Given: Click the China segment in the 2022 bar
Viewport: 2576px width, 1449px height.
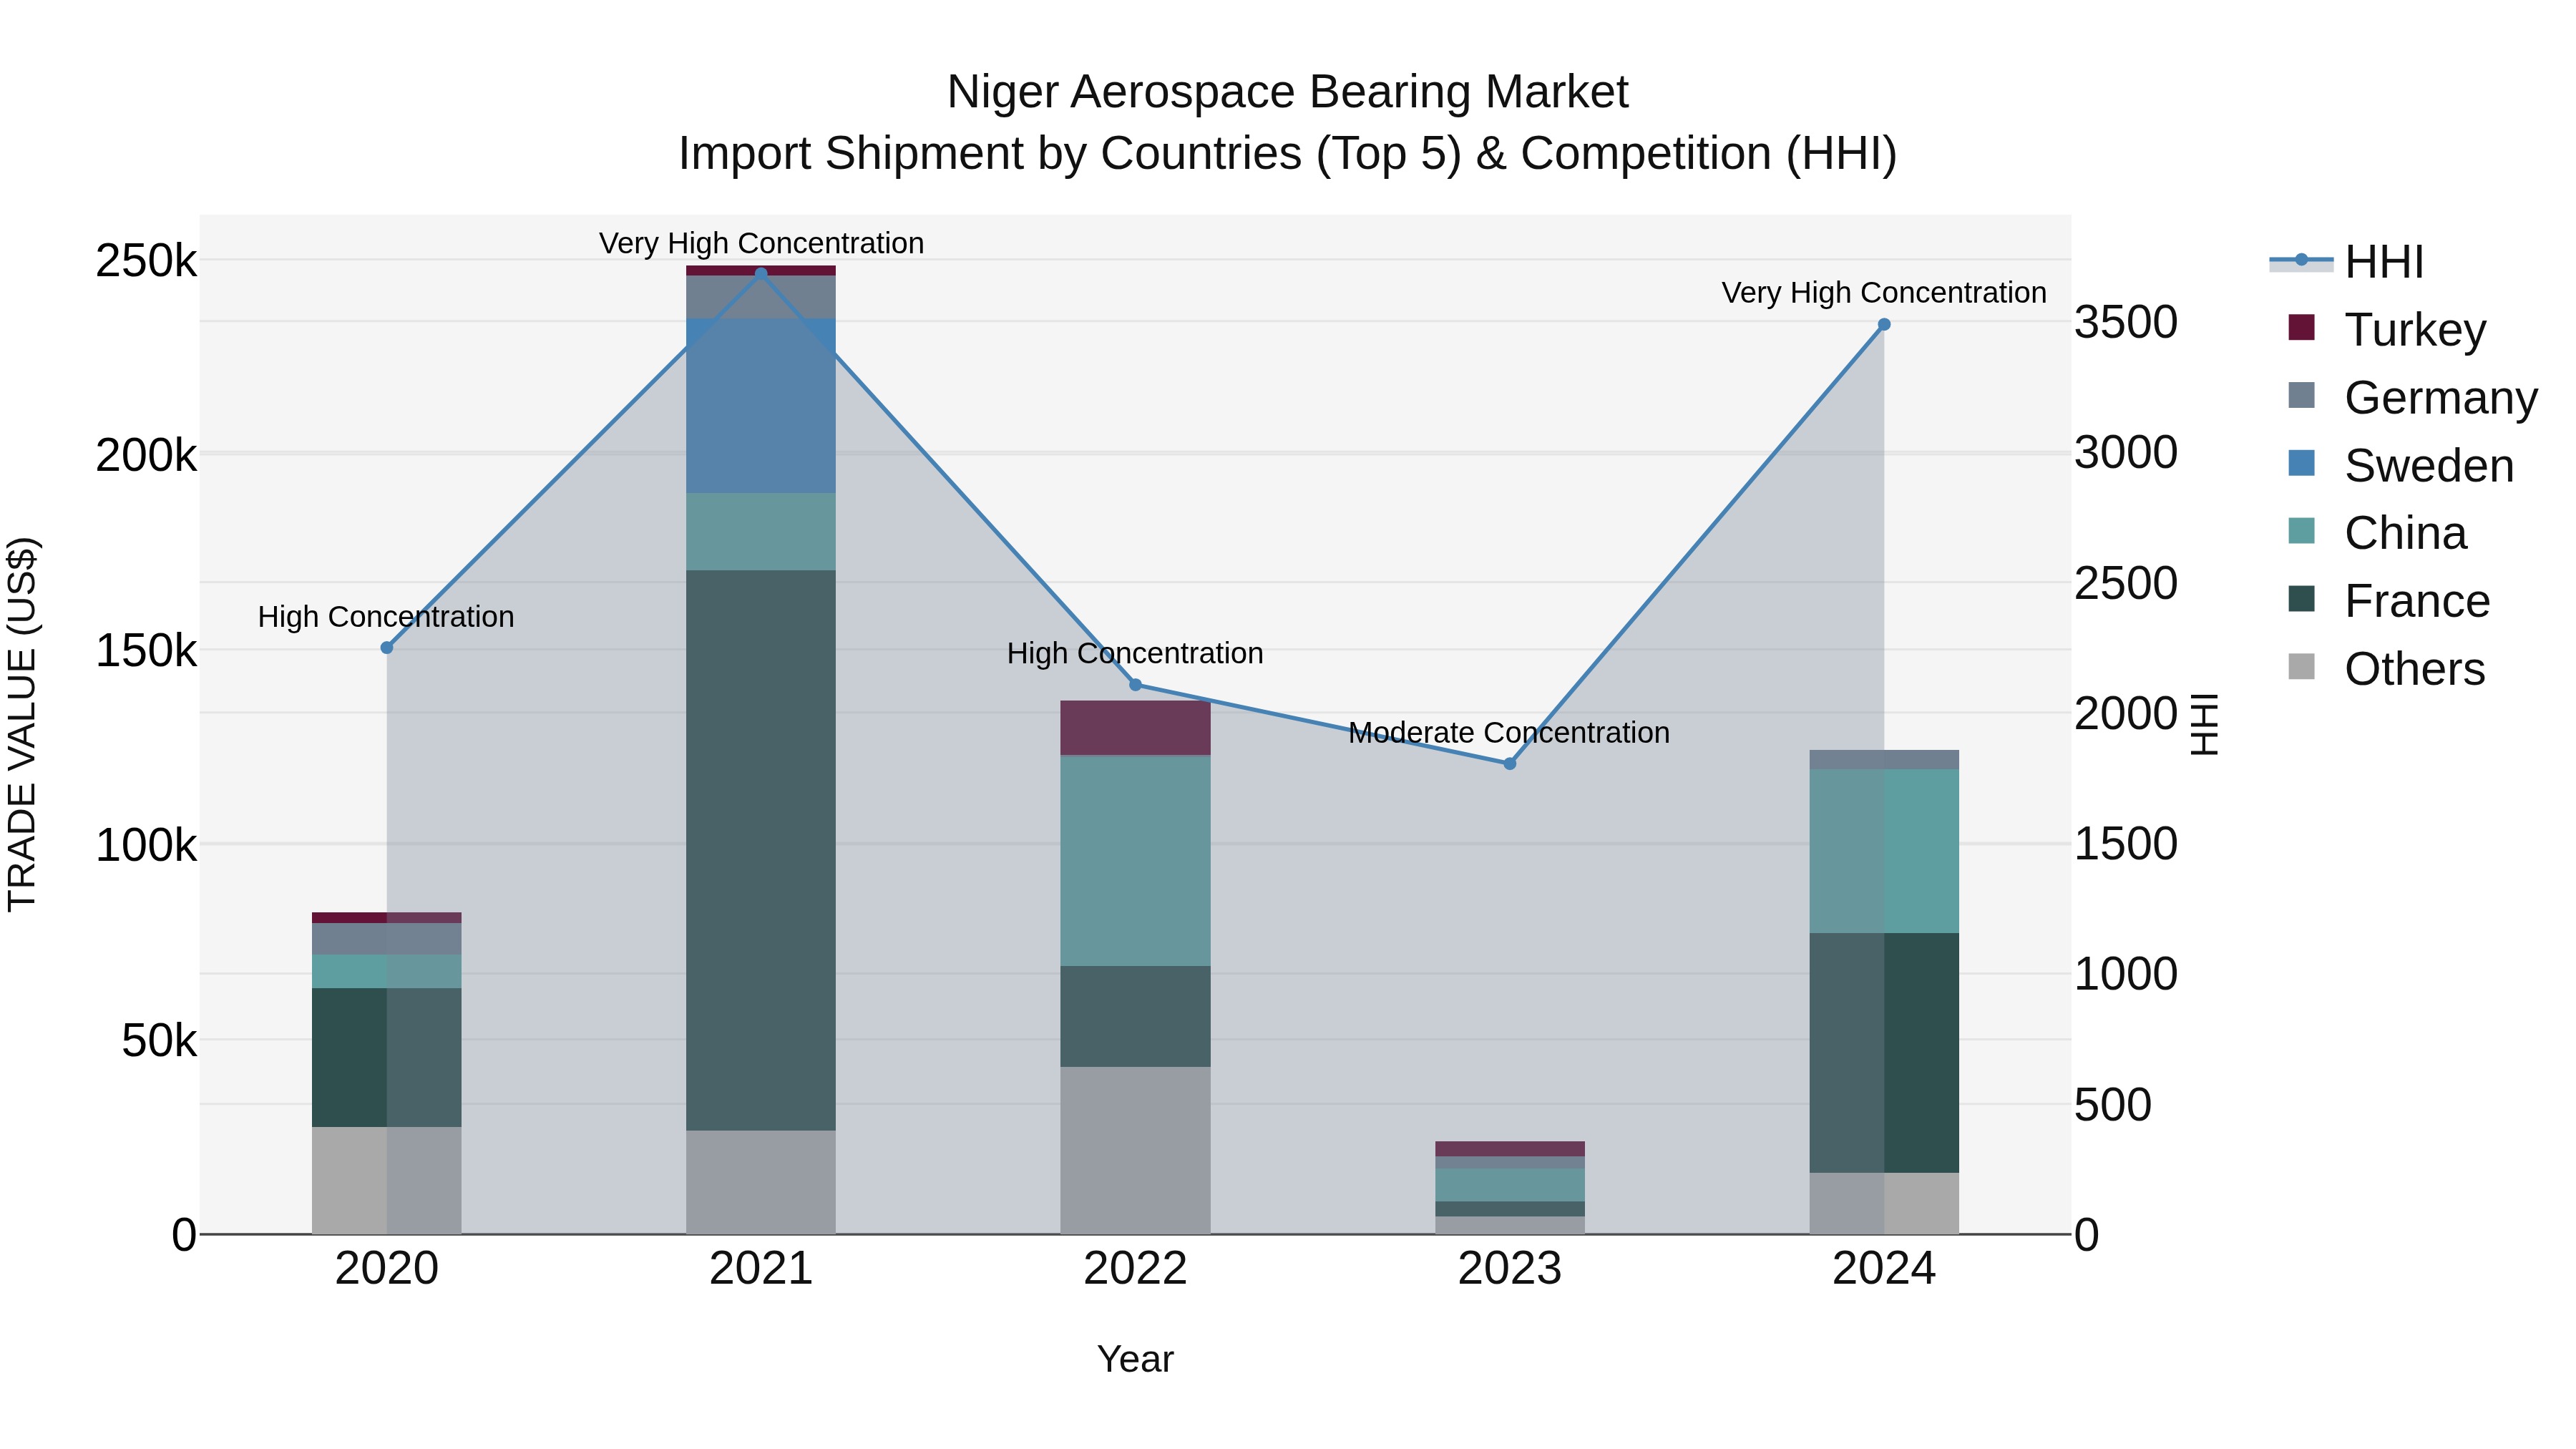Looking at the screenshot, I should [x=1135, y=861].
